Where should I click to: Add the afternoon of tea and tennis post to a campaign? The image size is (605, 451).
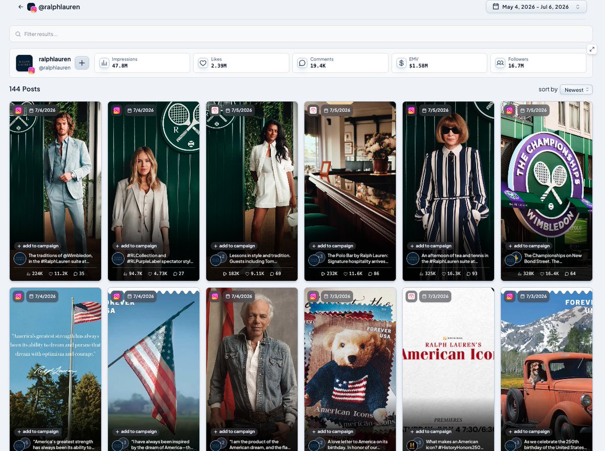tap(431, 246)
